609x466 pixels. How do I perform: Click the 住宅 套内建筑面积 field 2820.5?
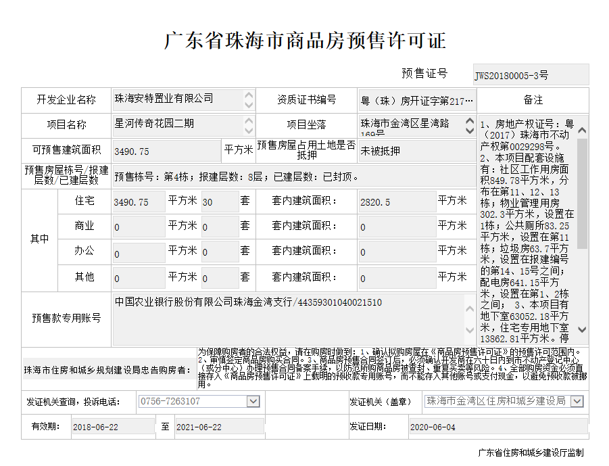click(396, 202)
